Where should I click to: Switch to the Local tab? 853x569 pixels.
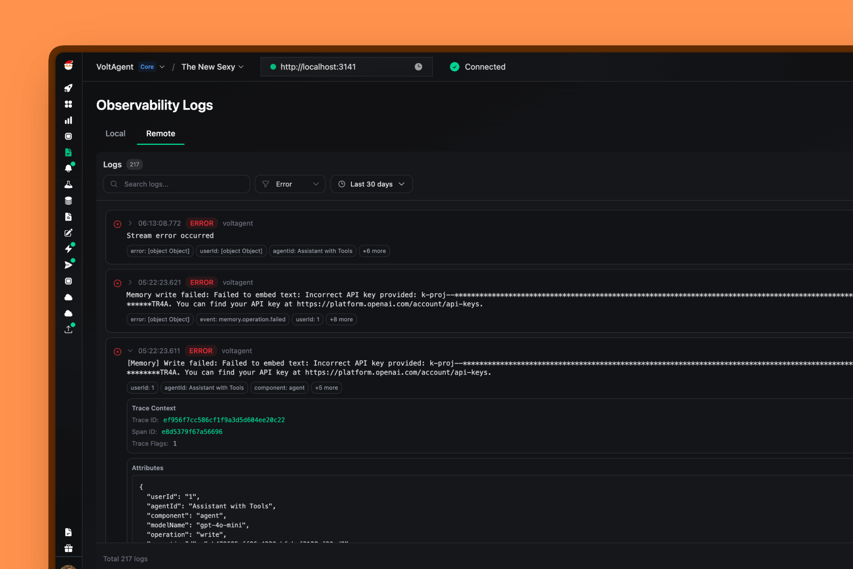pyautogui.click(x=116, y=133)
